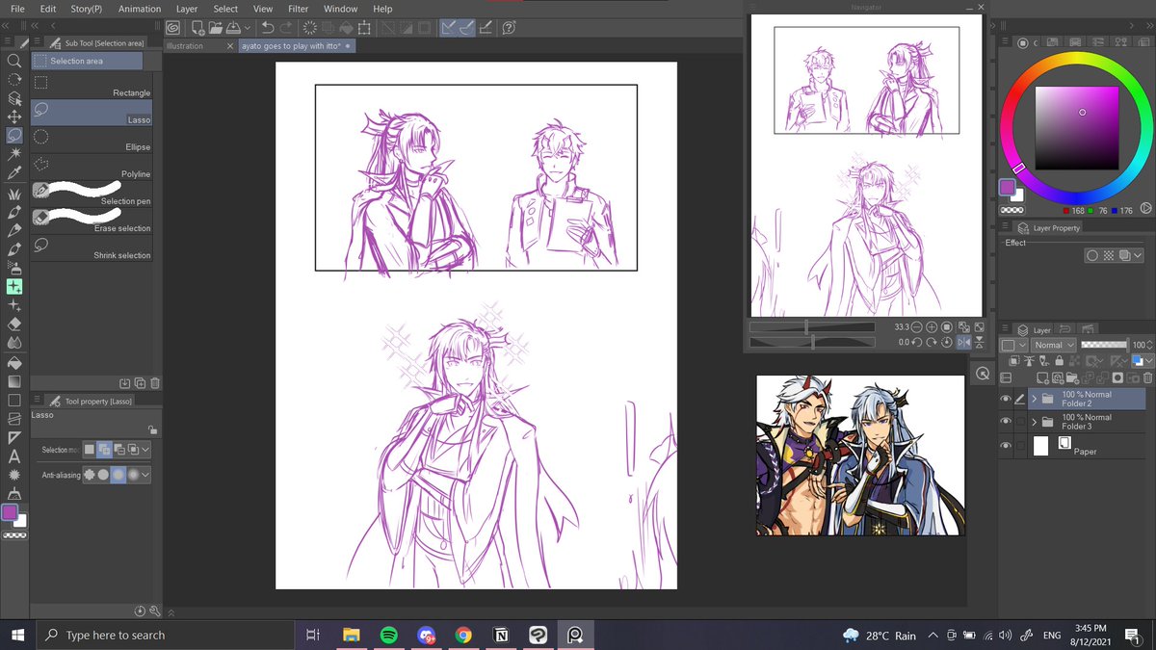Select the Text tool
This screenshot has width=1156, height=650.
pyautogui.click(x=14, y=456)
